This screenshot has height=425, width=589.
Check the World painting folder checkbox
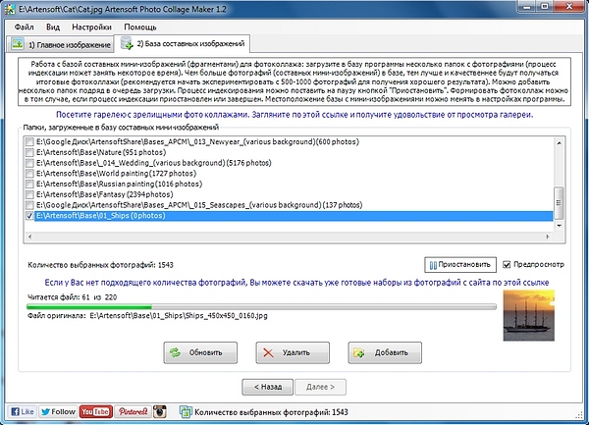point(29,174)
